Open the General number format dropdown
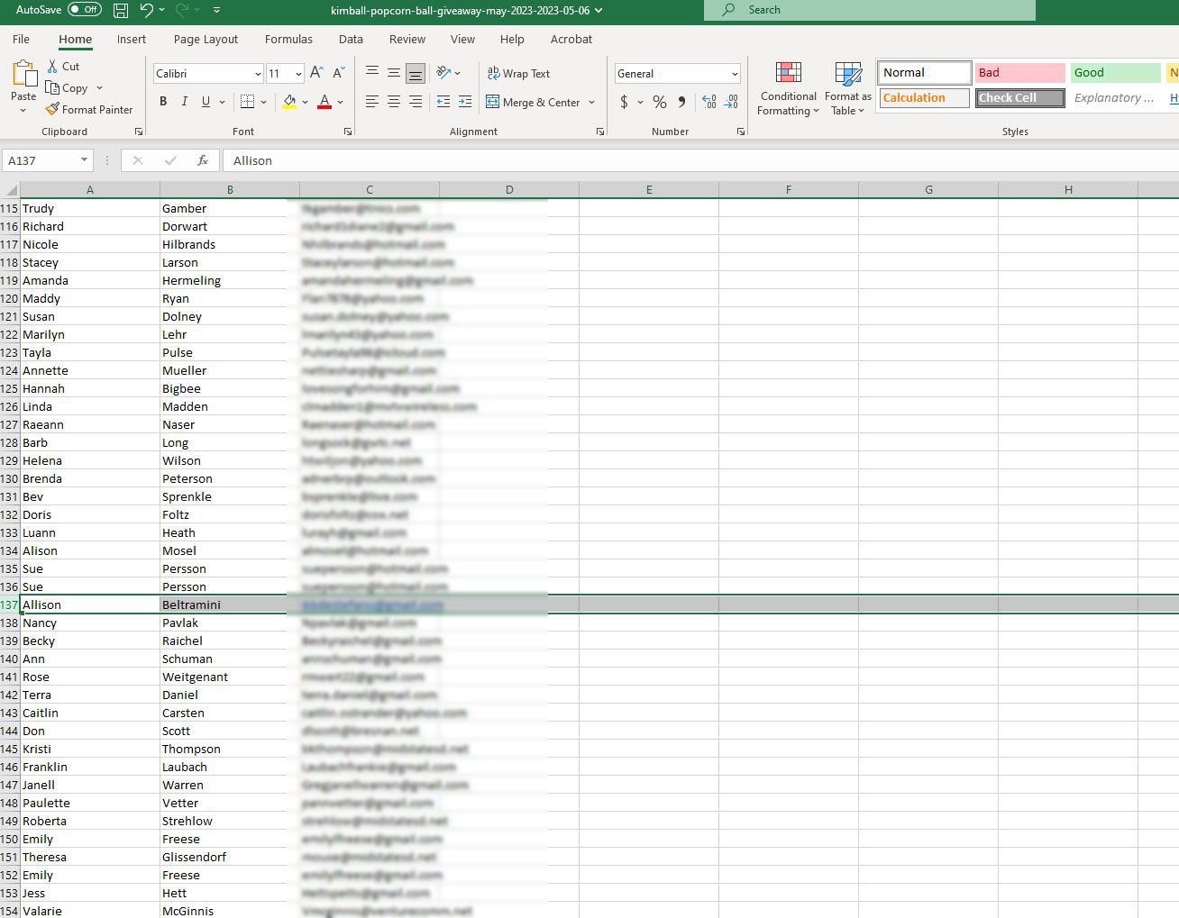Image resolution: width=1179 pixels, height=918 pixels. pos(735,74)
